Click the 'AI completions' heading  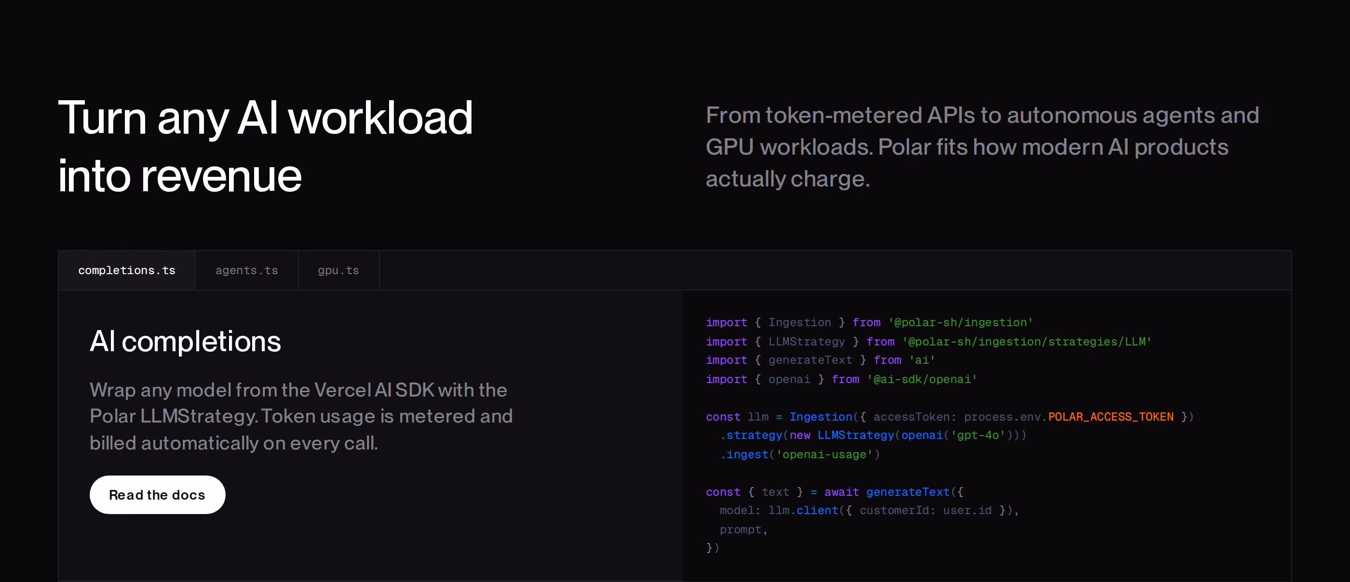[x=185, y=342]
